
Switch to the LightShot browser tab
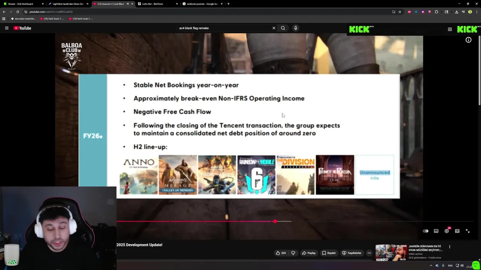[x=68, y=4]
